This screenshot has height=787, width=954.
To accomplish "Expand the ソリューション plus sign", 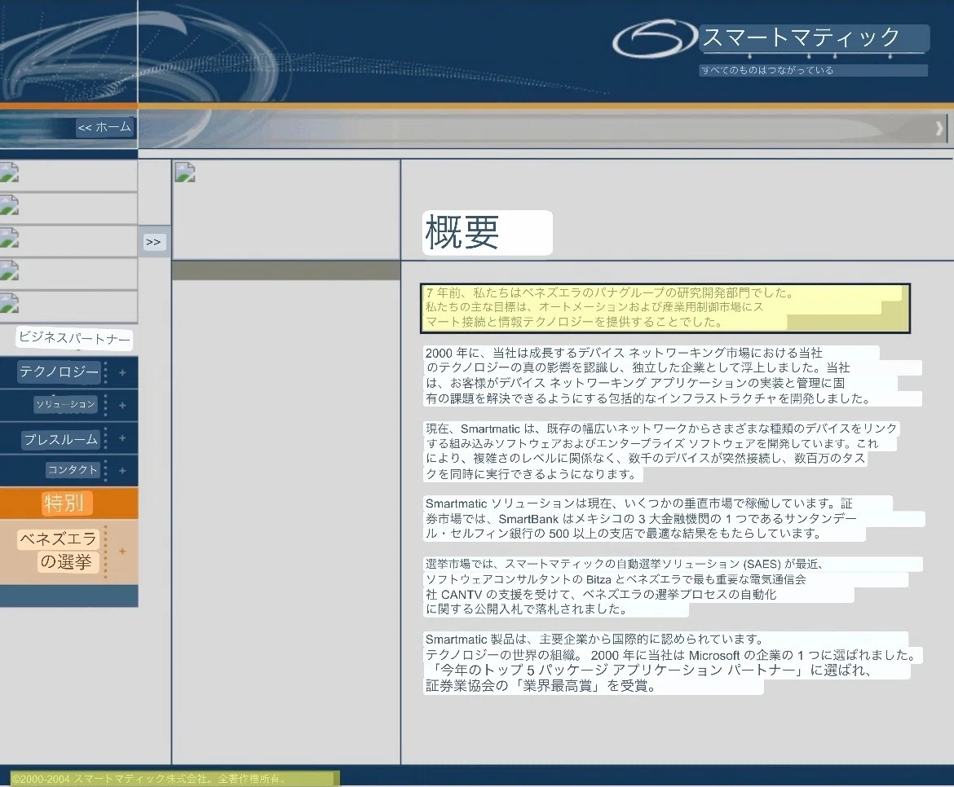I will (122, 405).
